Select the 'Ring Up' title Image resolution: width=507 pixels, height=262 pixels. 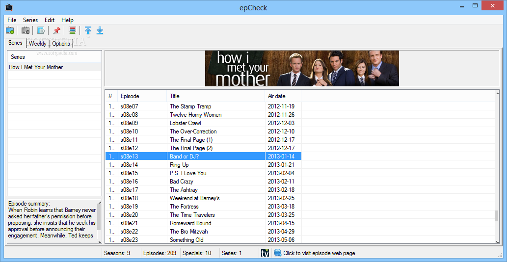coord(179,165)
